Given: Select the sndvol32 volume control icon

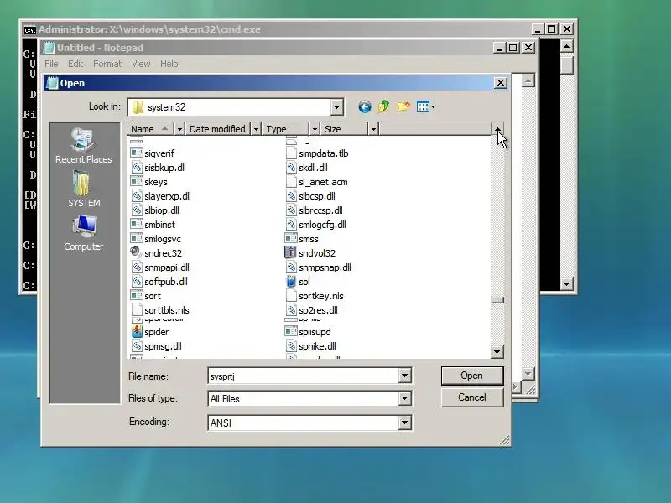Looking at the screenshot, I should click(x=290, y=253).
